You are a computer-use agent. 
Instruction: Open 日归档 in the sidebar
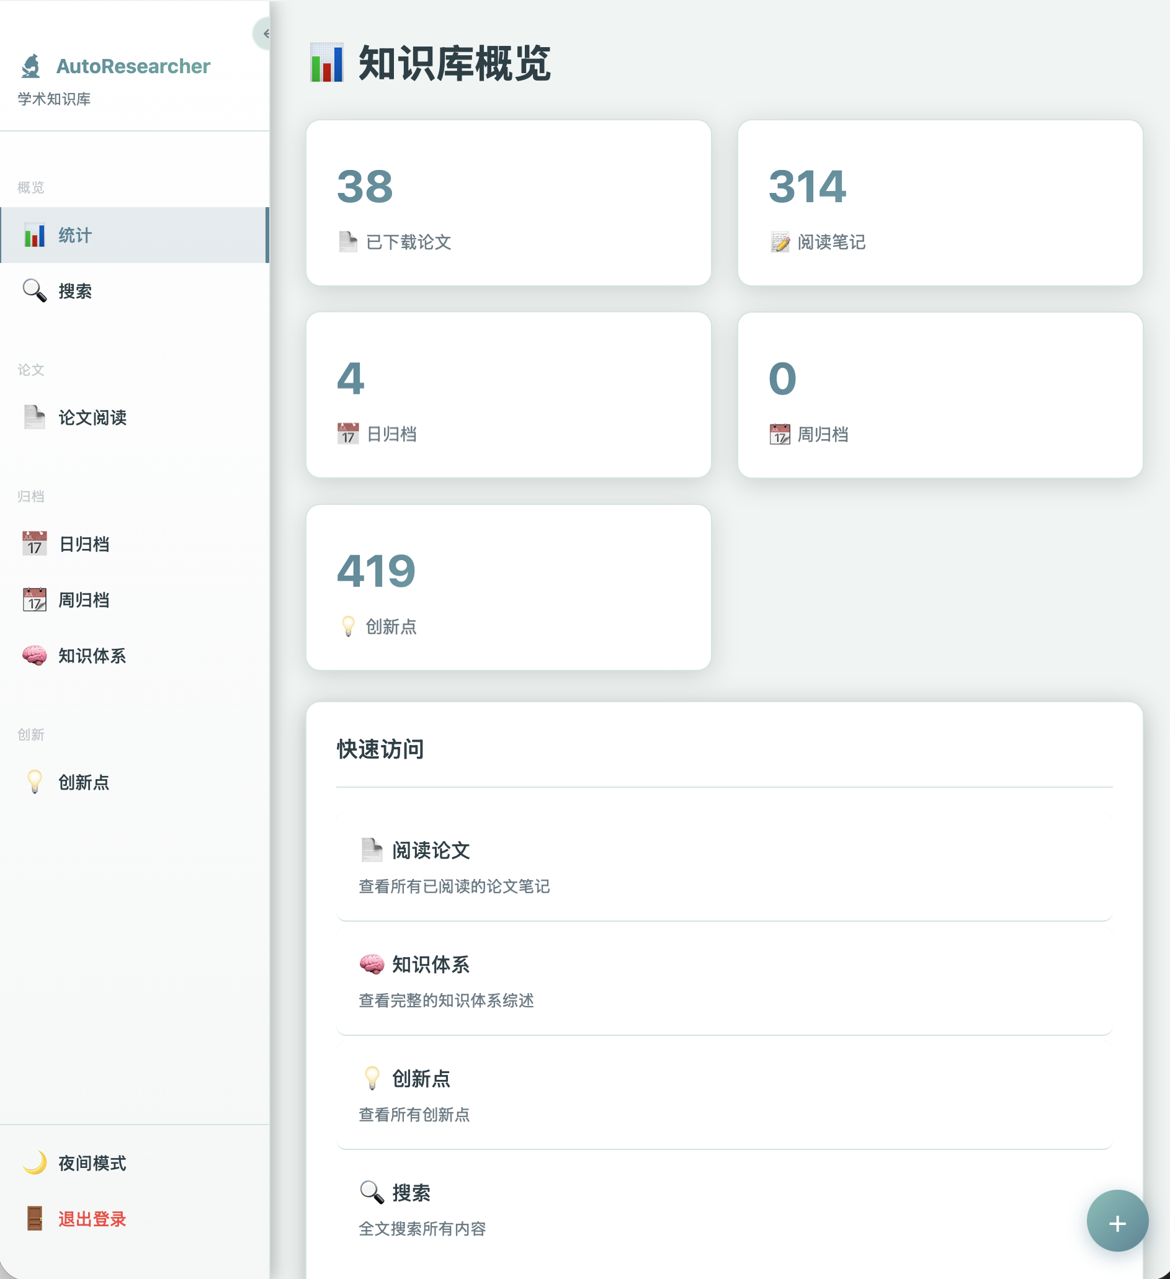135,545
